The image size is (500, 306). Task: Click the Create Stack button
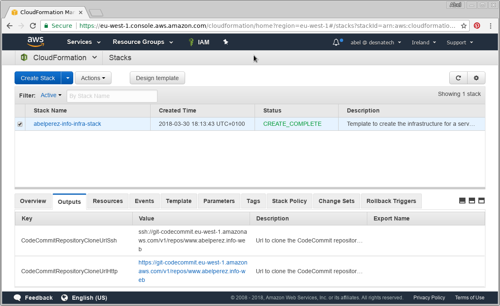(38, 78)
